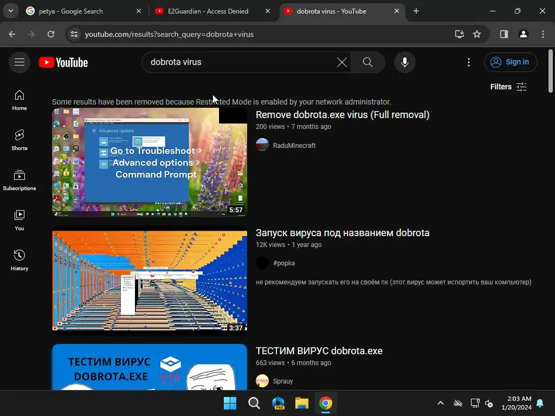This screenshot has height=416, width=555.
Task: Click title ТЕСТИМ ВИРУС dobrota.exe
Action: (319, 351)
